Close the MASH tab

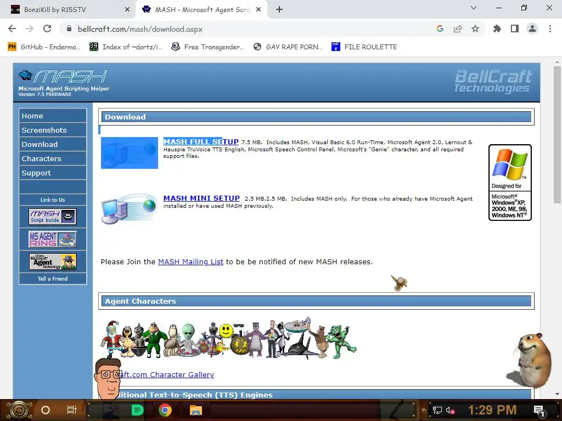coord(258,10)
